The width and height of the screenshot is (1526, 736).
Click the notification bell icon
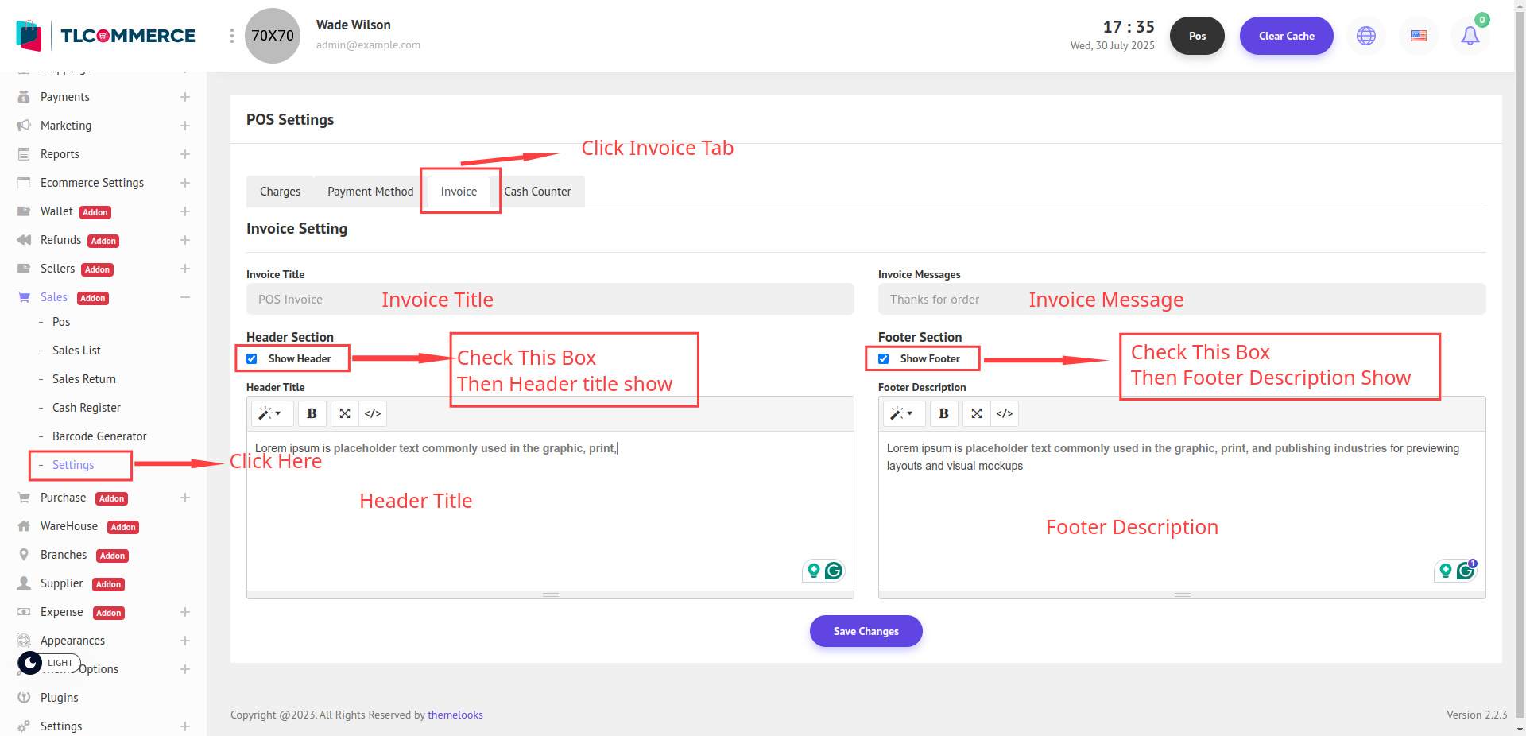1470,36
